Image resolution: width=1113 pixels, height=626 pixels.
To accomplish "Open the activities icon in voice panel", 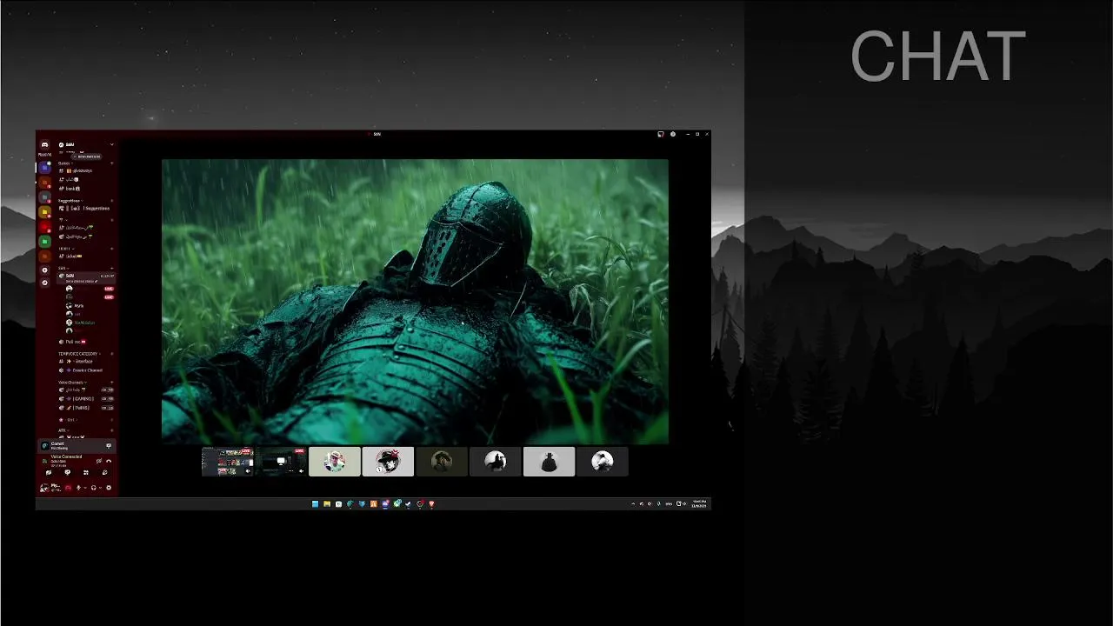I will [x=86, y=472].
